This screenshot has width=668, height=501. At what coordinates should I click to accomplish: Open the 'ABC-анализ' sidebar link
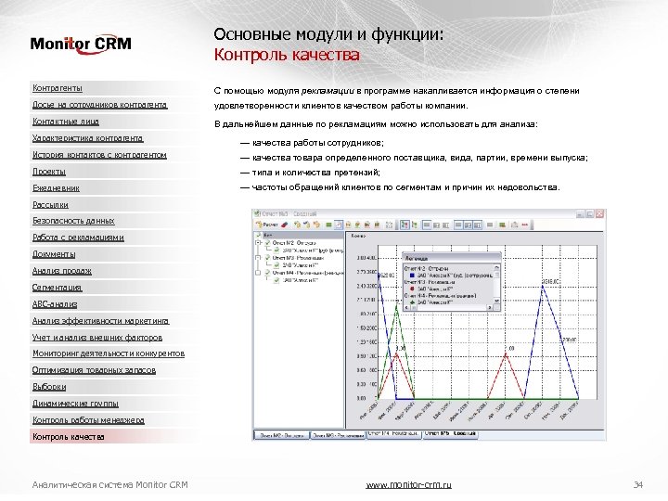click(55, 304)
